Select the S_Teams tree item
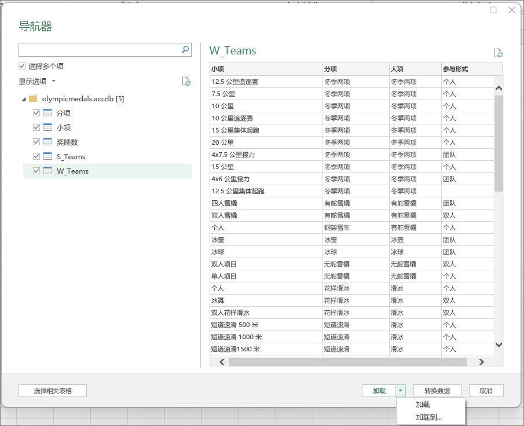 71,156
